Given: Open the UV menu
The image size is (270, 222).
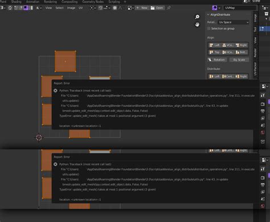Looking at the screenshot, I should [x=81, y=8].
